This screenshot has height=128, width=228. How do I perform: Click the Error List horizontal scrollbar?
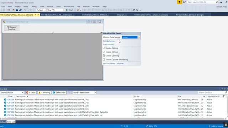113,119
